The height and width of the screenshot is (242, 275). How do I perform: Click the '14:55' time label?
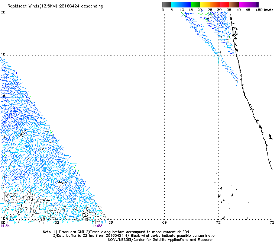(97, 226)
